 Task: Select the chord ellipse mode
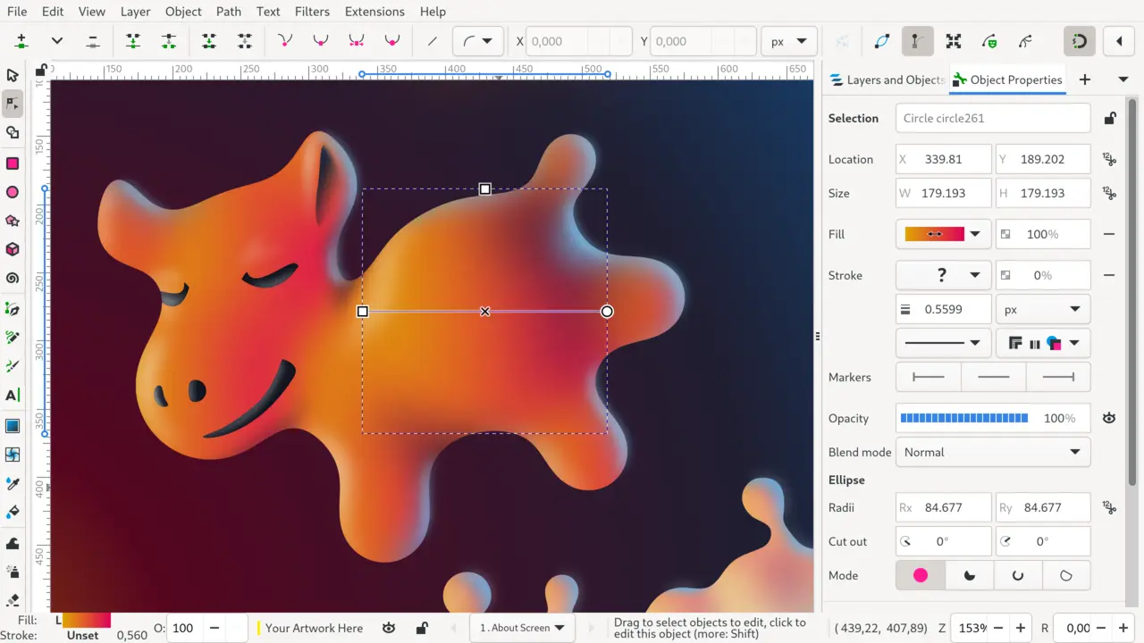1066,575
